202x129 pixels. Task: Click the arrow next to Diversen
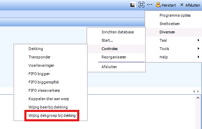pyautogui.click(x=199, y=32)
